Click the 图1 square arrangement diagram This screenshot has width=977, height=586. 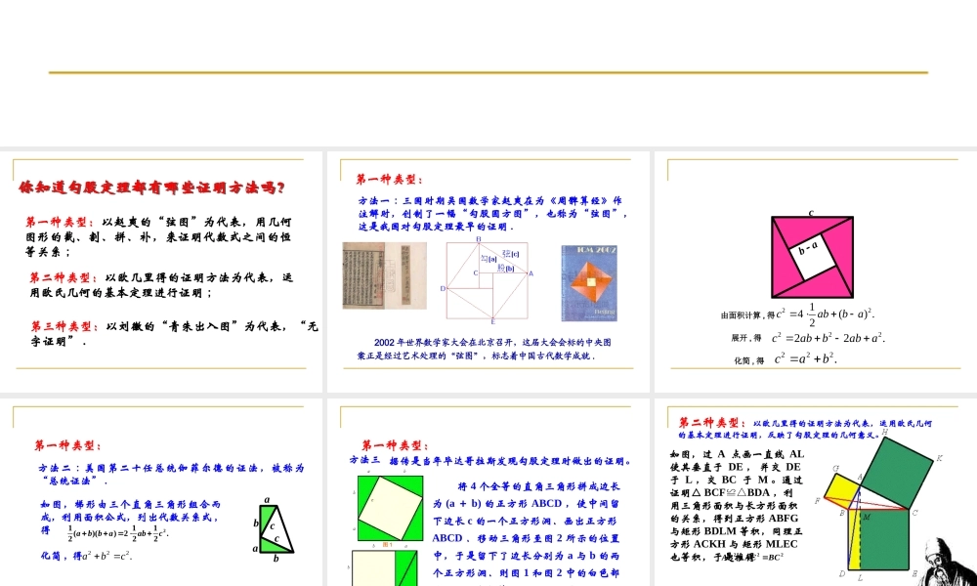[x=389, y=508]
